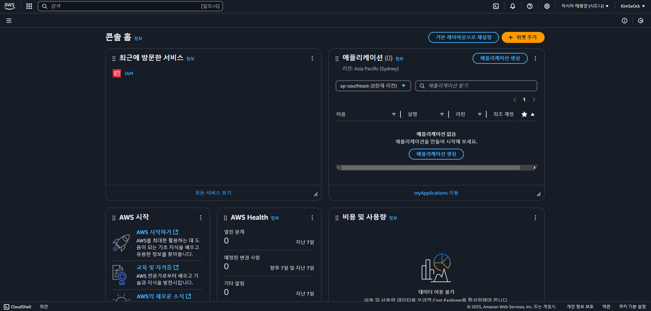This screenshot has height=311, width=651.
Task: Expand the side navigation hamburger menu
Action: pyautogui.click(x=9, y=21)
